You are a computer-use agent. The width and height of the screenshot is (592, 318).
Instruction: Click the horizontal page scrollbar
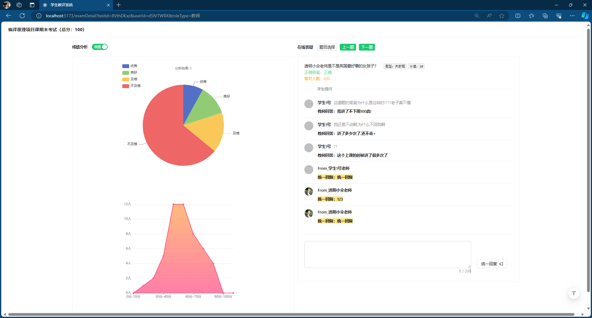tap(291, 314)
